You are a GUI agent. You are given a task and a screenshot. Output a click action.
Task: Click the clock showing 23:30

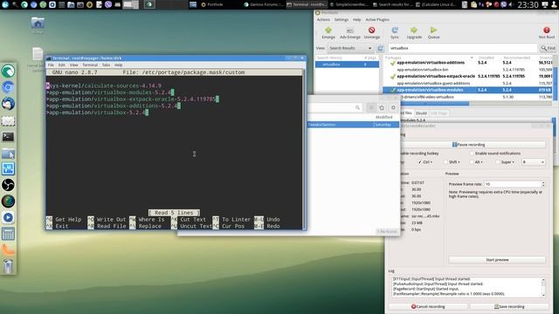(x=528, y=4)
